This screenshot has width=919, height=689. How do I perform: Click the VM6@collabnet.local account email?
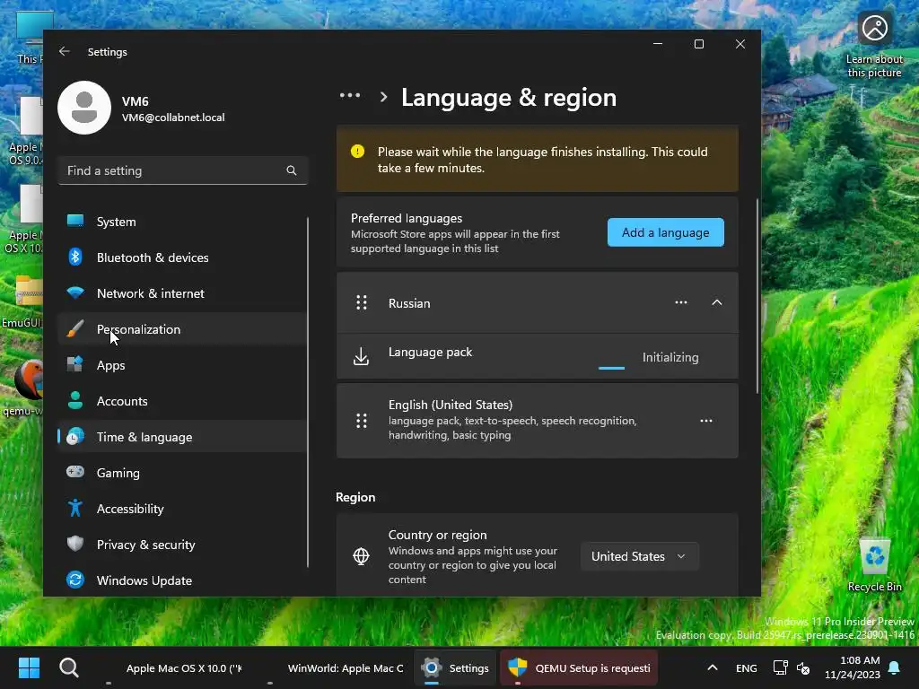point(173,118)
